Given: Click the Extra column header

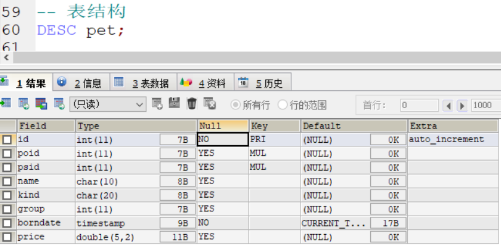Looking at the screenshot, I should tap(453, 126).
